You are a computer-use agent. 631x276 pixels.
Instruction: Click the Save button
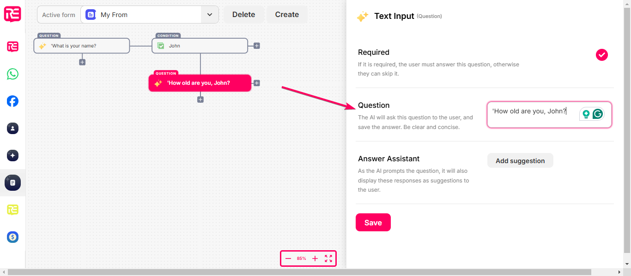(x=373, y=223)
